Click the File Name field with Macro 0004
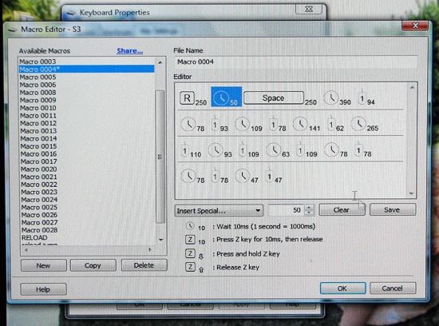 (x=296, y=62)
